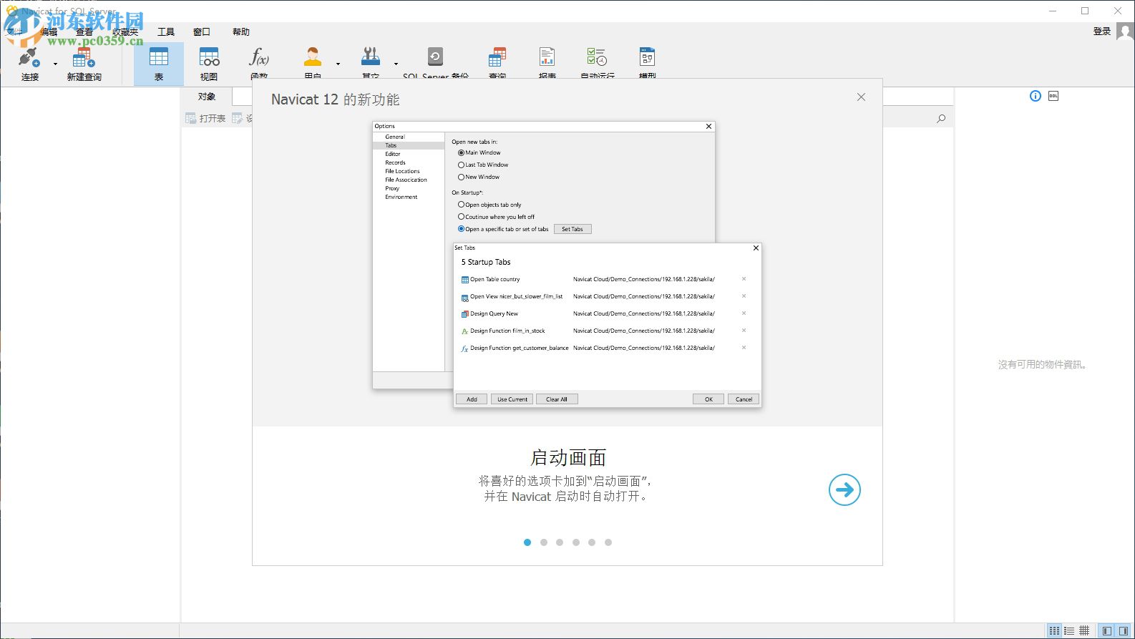The height and width of the screenshot is (639, 1135).
Task: Click the 用户 user icon
Action: (313, 57)
